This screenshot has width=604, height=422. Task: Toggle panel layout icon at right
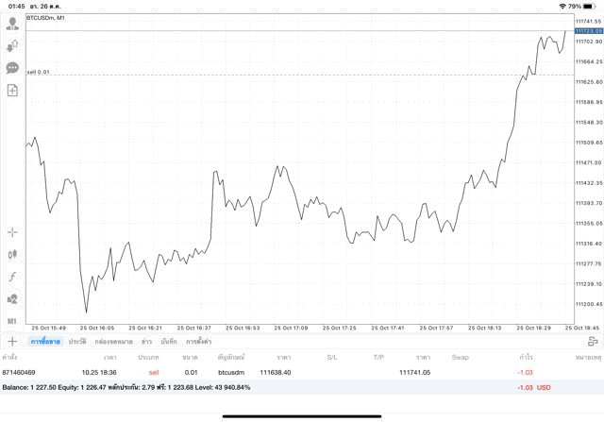(x=593, y=341)
